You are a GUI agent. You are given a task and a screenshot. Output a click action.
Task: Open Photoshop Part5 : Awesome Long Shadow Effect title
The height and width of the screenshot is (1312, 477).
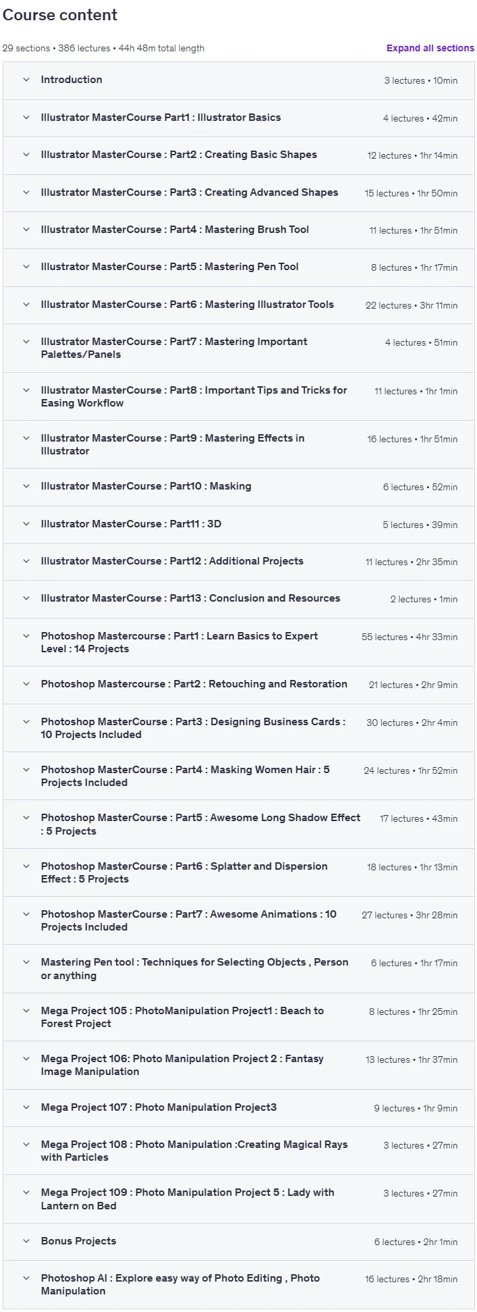201,824
